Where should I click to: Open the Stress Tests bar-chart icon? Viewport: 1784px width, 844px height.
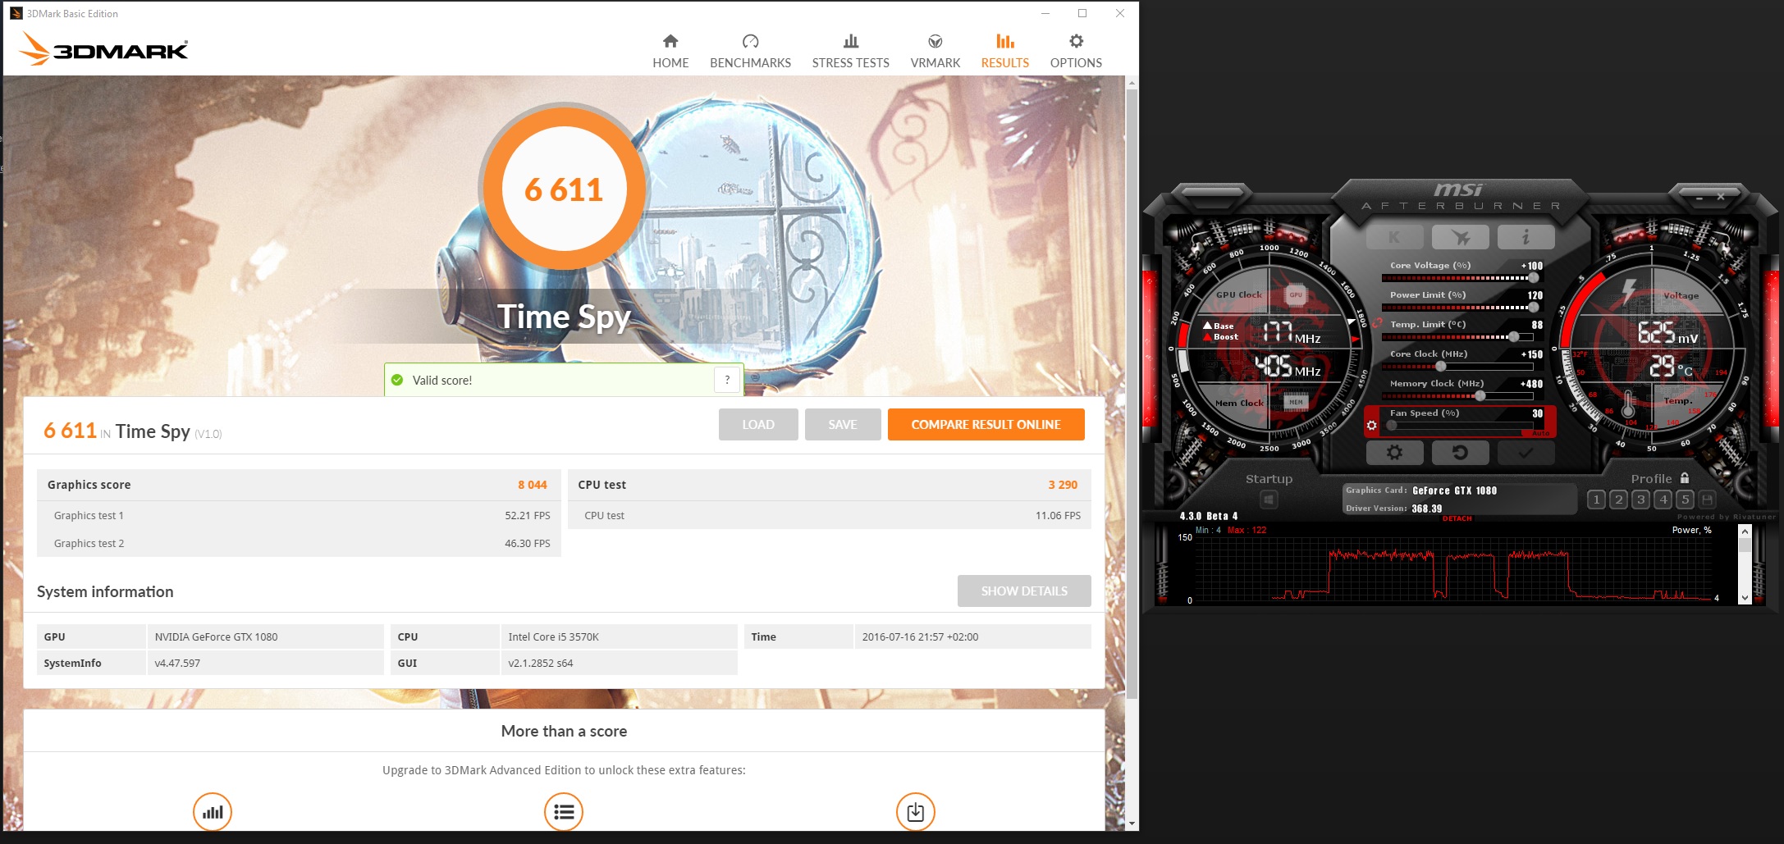pyautogui.click(x=851, y=41)
